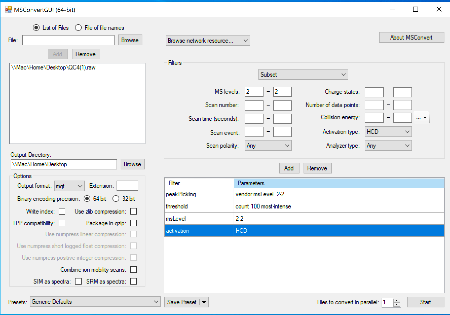The width and height of the screenshot is (450, 315).
Task: Click Browse button next to File field
Action: point(130,40)
